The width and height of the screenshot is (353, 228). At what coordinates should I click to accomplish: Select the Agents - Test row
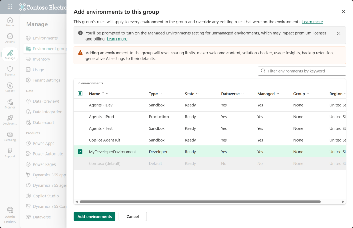(x=210, y=128)
